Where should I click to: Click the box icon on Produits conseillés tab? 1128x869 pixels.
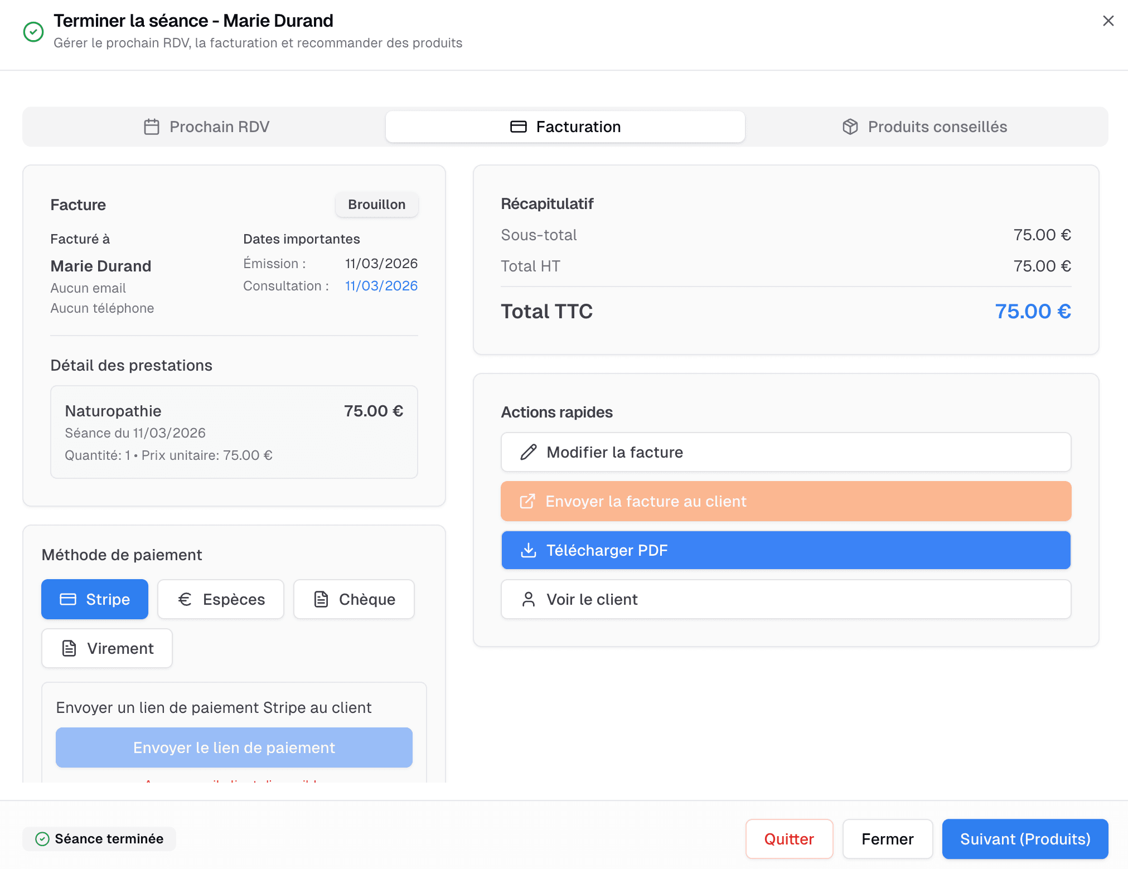coord(850,127)
